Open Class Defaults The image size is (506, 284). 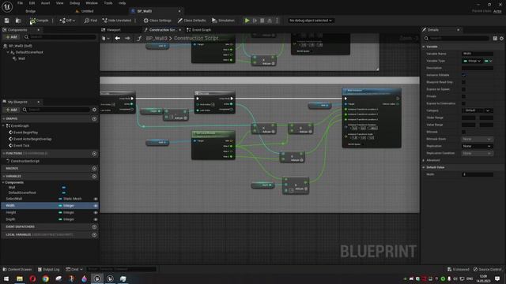click(x=191, y=21)
